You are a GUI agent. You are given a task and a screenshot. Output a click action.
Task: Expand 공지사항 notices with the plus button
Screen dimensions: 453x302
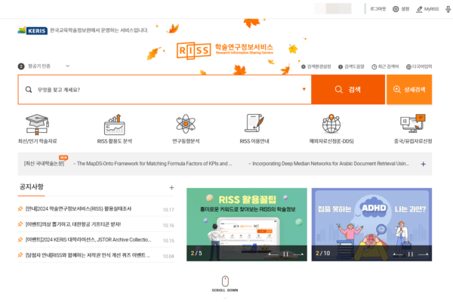pyautogui.click(x=171, y=187)
